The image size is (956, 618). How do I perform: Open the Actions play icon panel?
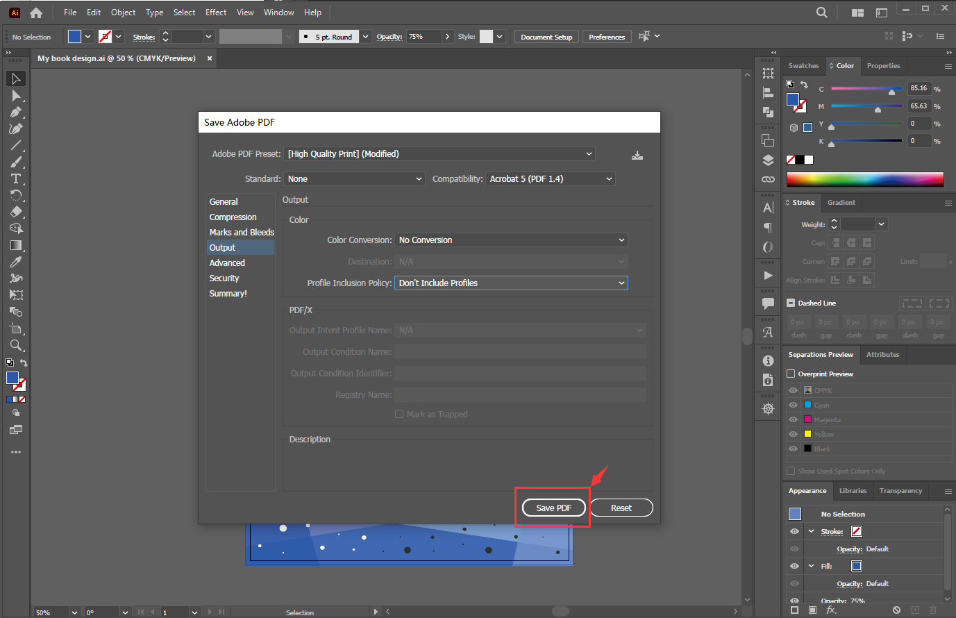click(768, 275)
